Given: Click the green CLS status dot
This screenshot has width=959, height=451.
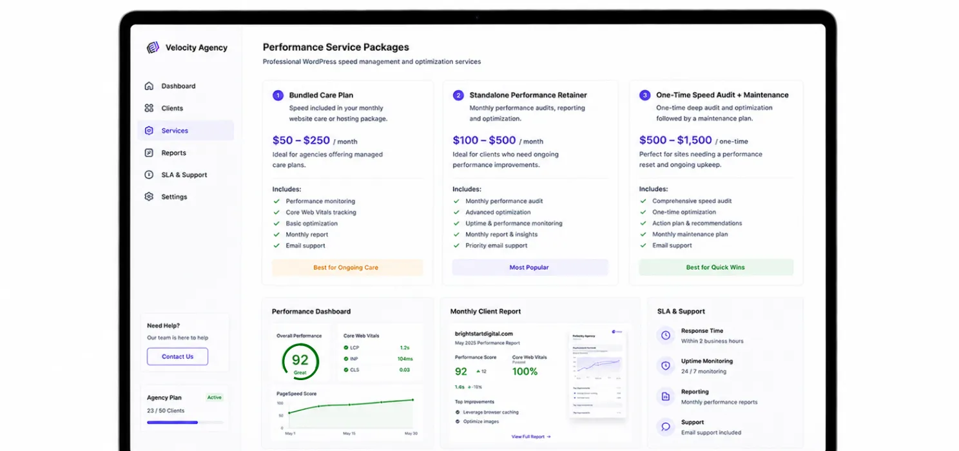Looking at the screenshot, I should pyautogui.click(x=346, y=370).
